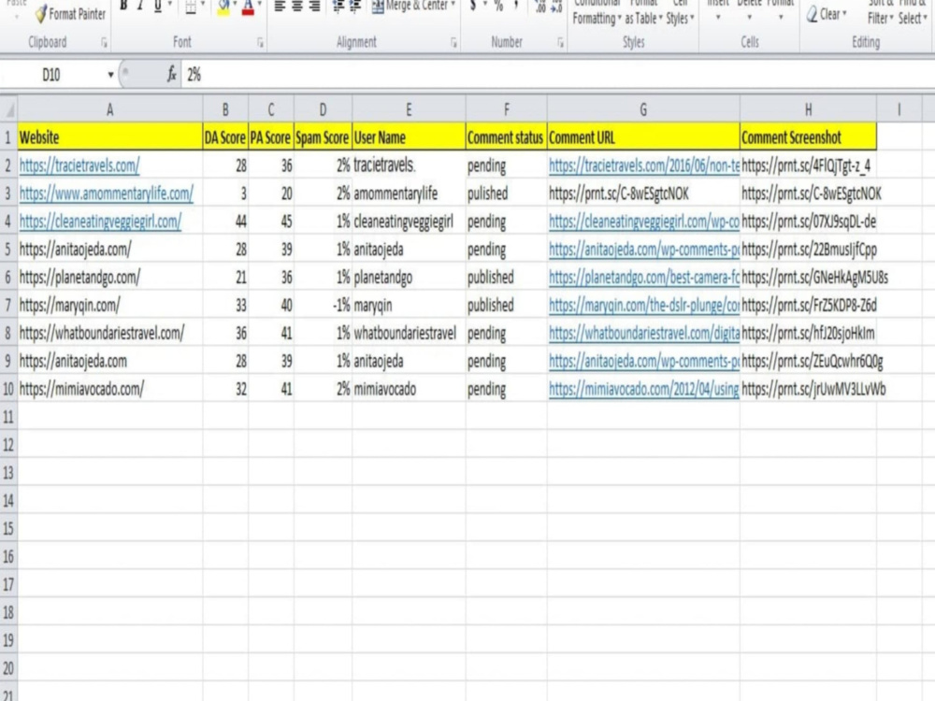Align text right
The width and height of the screenshot is (935, 701).
314,7
